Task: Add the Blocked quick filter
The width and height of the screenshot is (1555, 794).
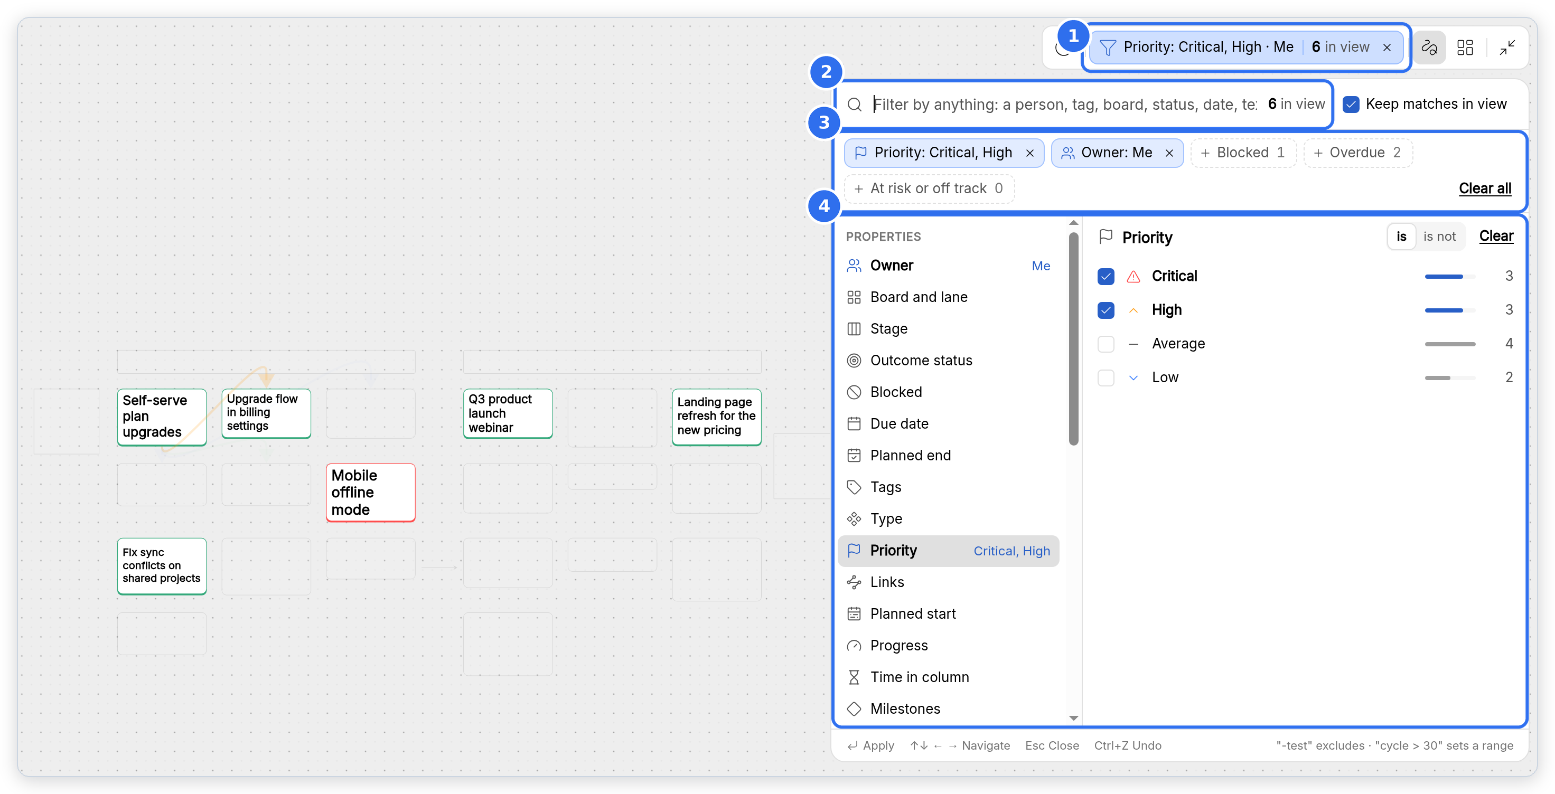Action: [1243, 153]
